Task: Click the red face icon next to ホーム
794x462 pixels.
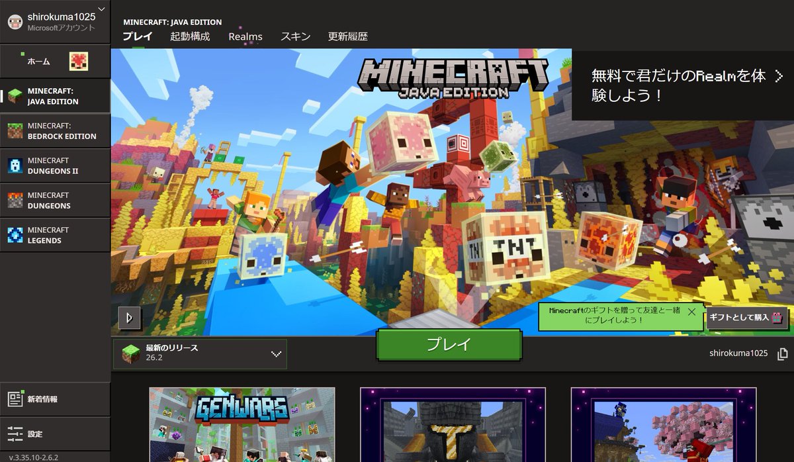Action: (x=79, y=62)
